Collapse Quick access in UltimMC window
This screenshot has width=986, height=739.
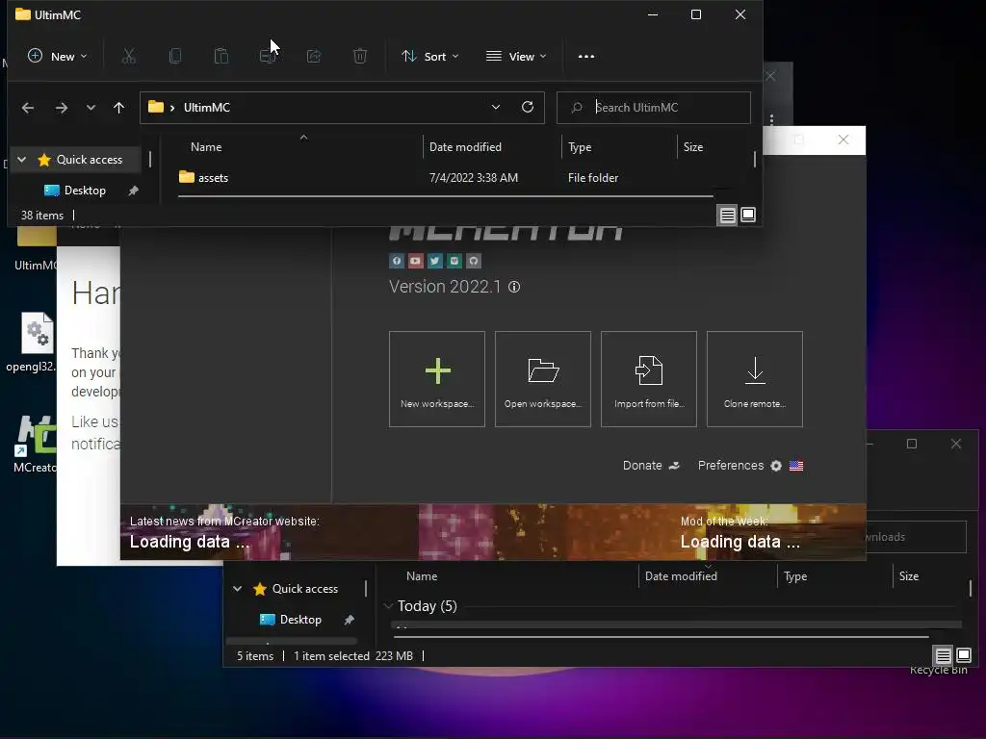coord(22,160)
